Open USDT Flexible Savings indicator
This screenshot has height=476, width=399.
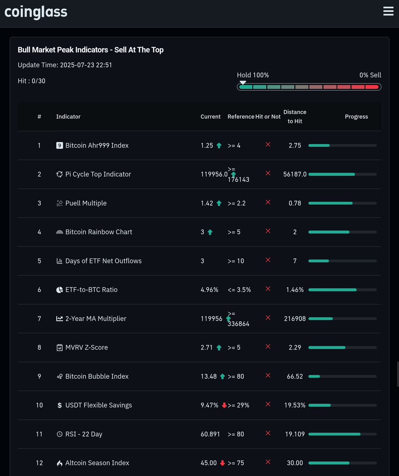tap(99, 405)
